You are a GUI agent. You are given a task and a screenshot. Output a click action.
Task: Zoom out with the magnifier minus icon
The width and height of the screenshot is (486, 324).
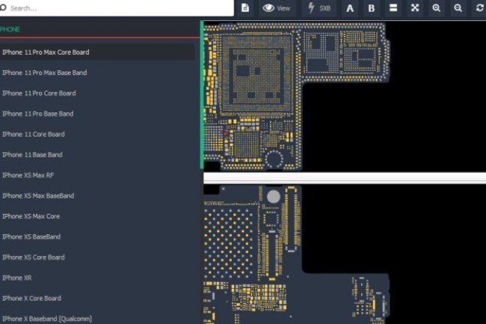click(x=458, y=7)
